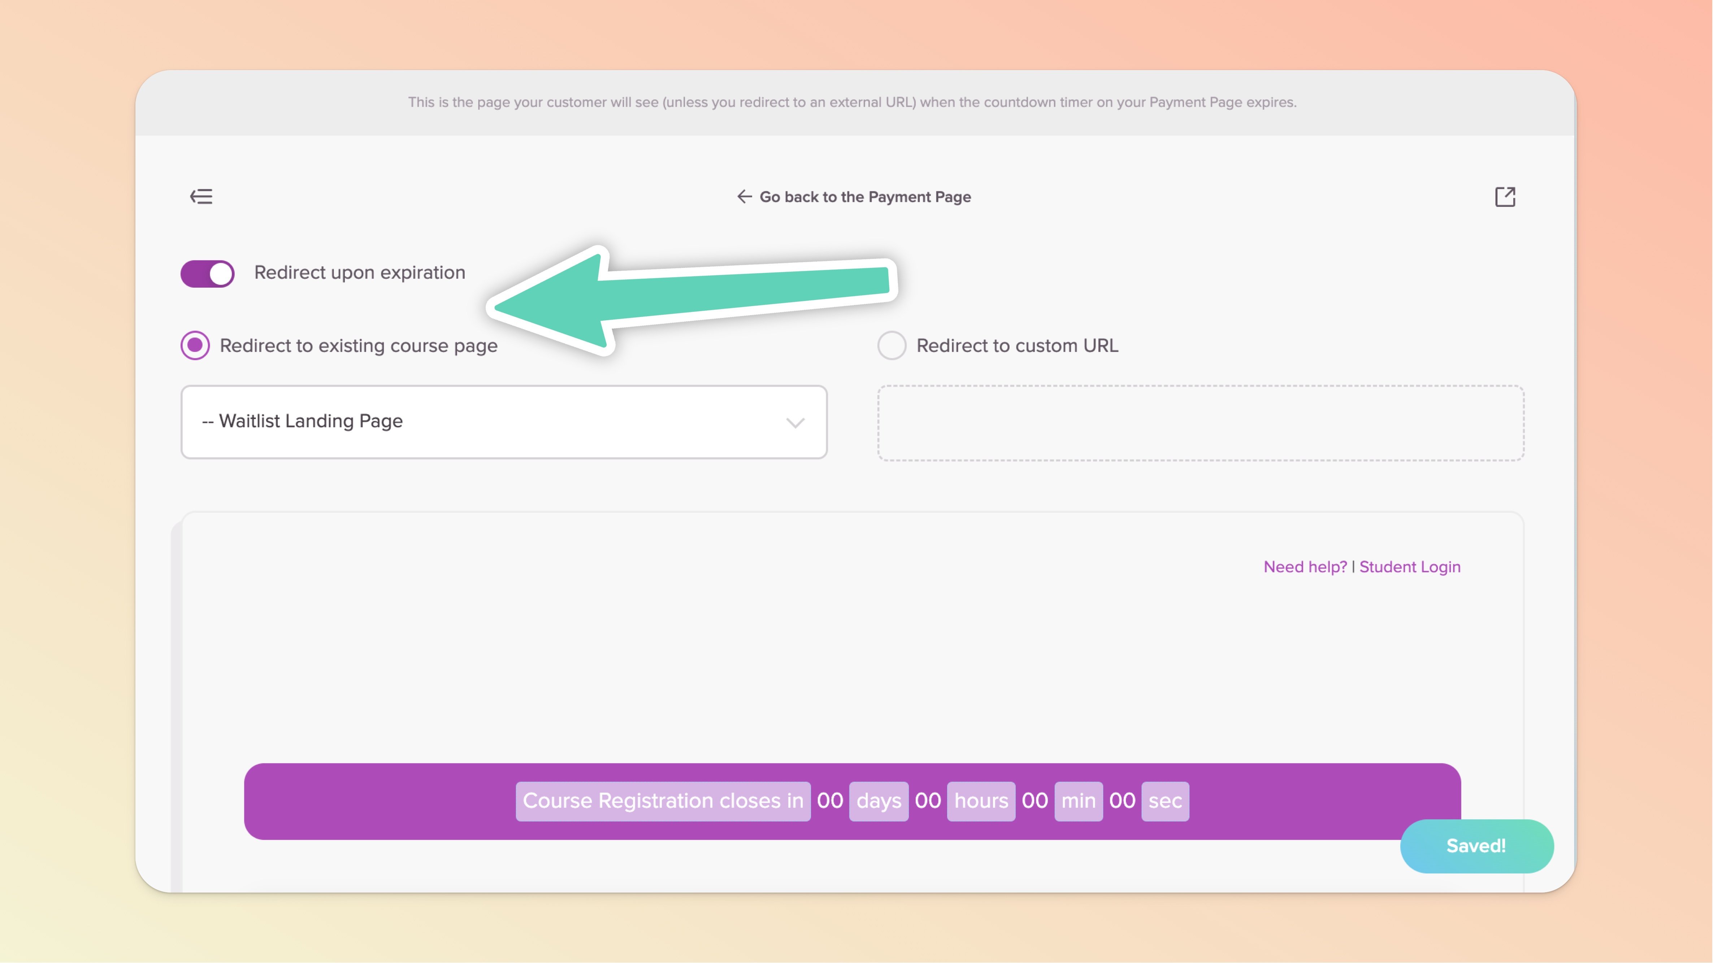Click the dropdown chevron arrow

point(795,423)
